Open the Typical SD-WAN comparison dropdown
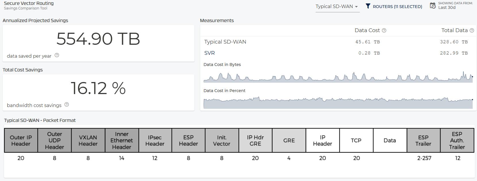Screen dimensions: 477x181 pos(337,7)
